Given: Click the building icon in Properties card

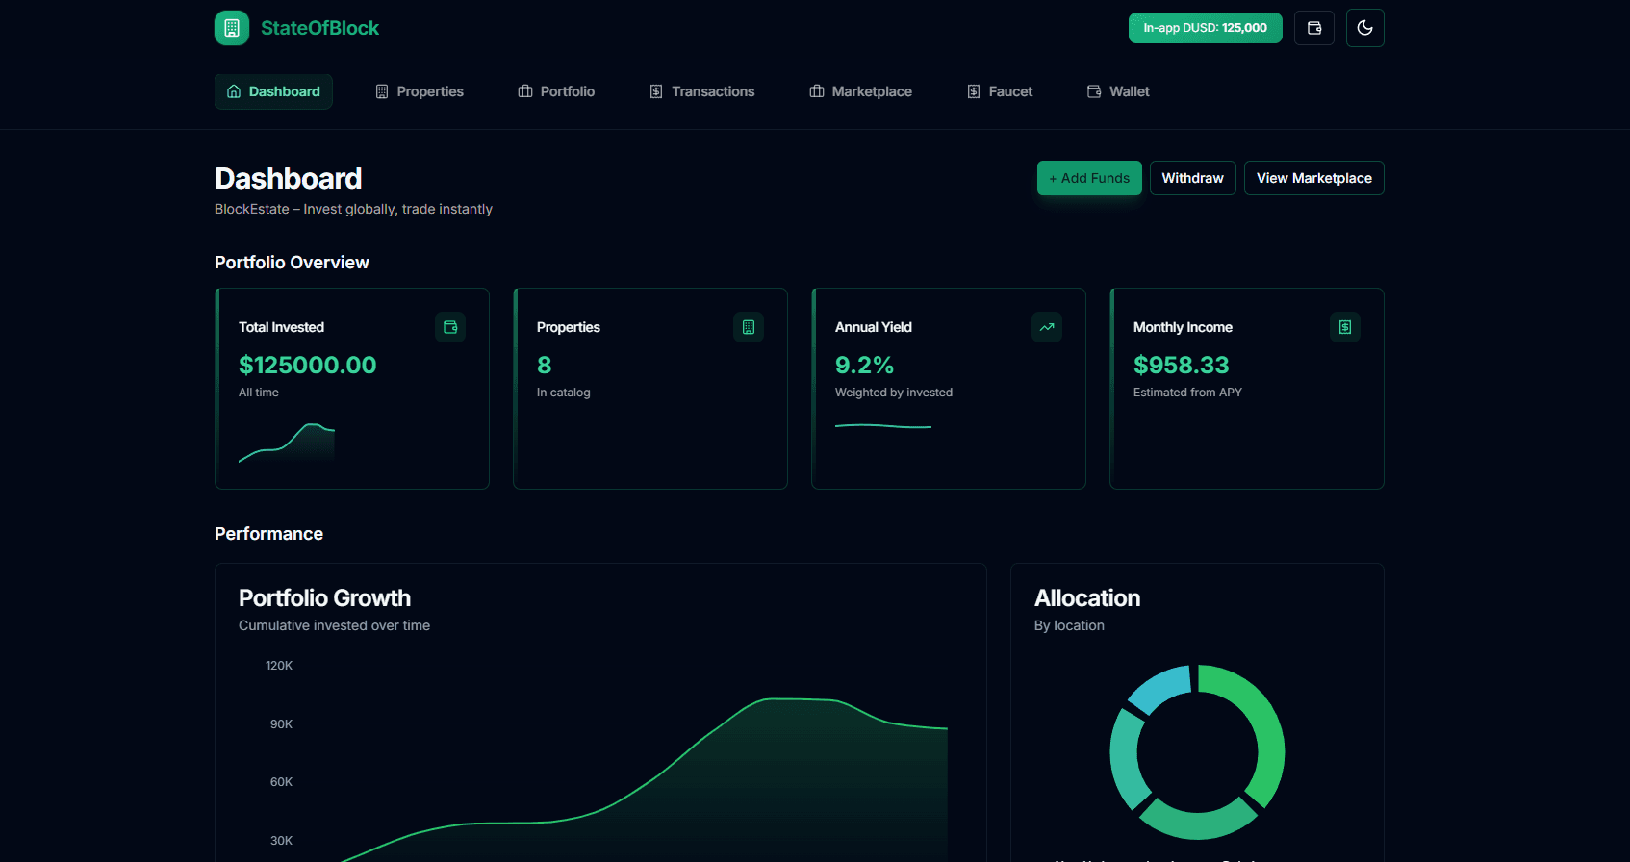Looking at the screenshot, I should pos(748,327).
